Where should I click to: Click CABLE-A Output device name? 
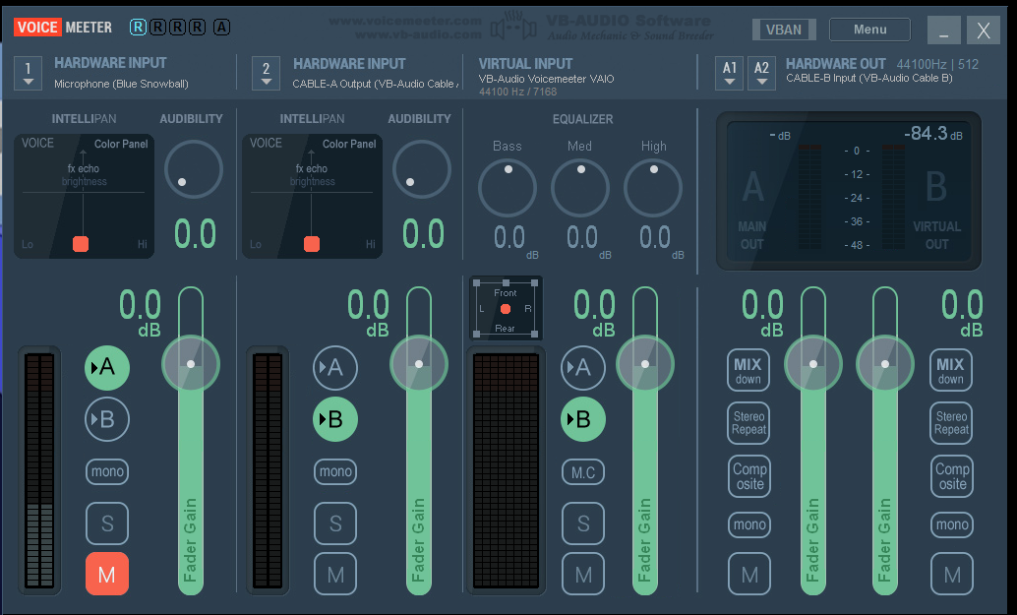click(376, 84)
